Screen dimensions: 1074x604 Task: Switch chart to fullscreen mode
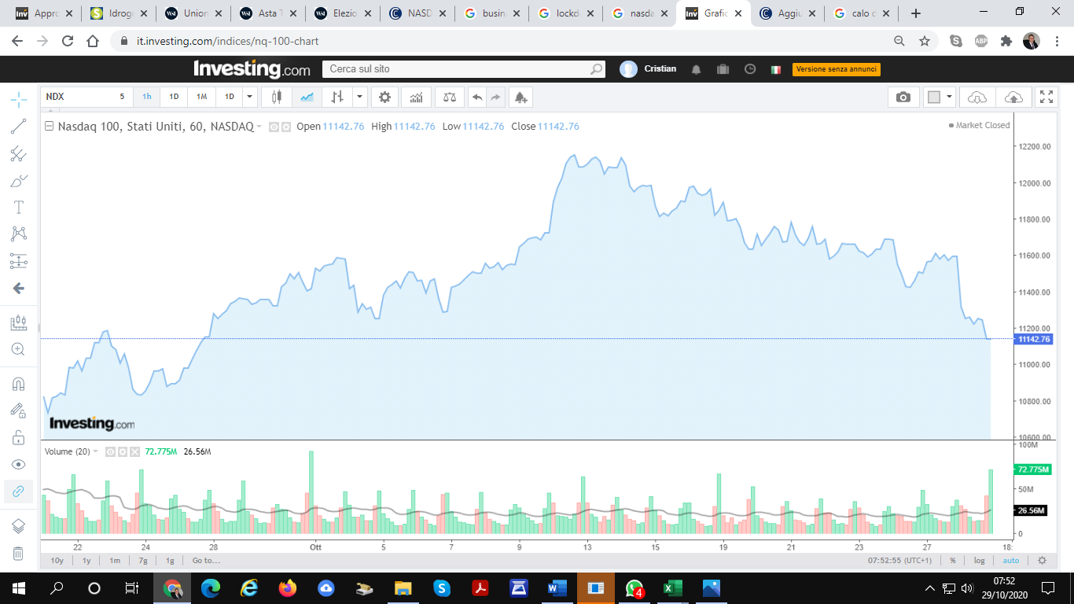point(1046,97)
